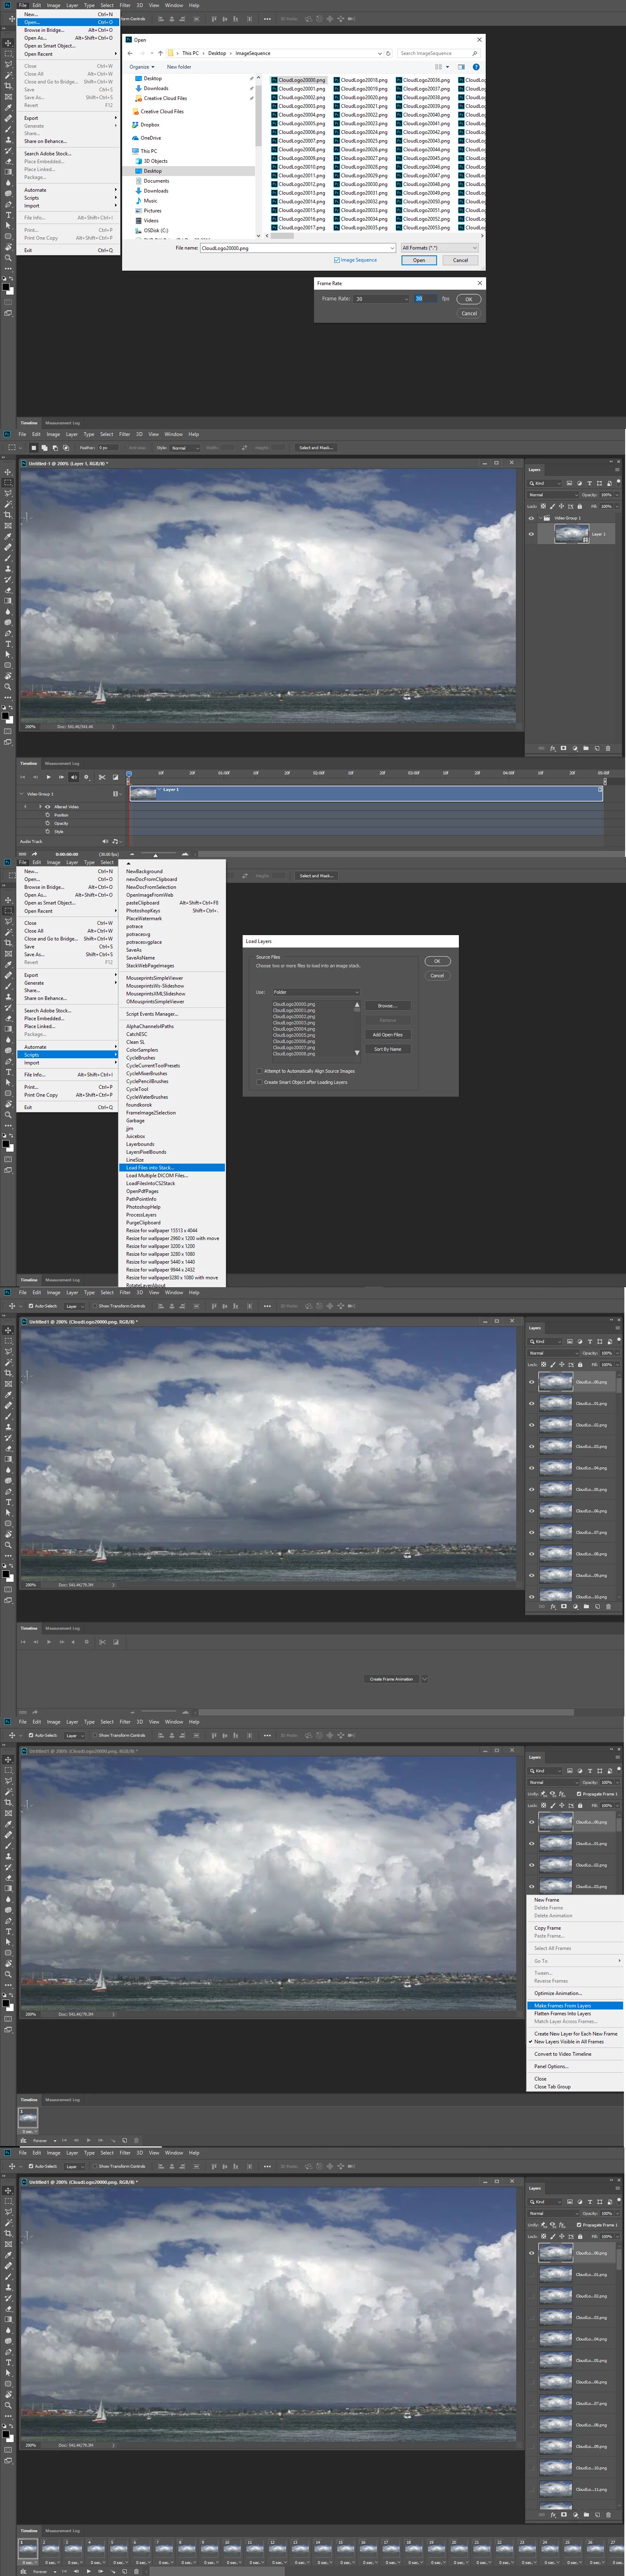Viewport: 626px width, 2576px height.
Task: Select the Type tool beside the open Scripts submenu
Action: (9, 1071)
